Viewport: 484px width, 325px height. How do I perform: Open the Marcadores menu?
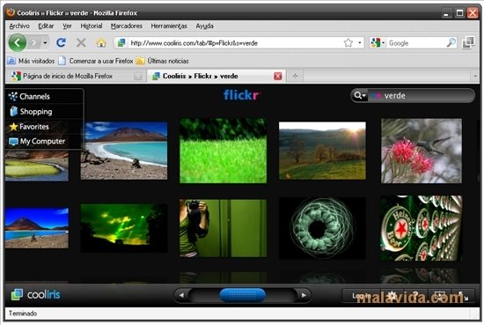126,26
